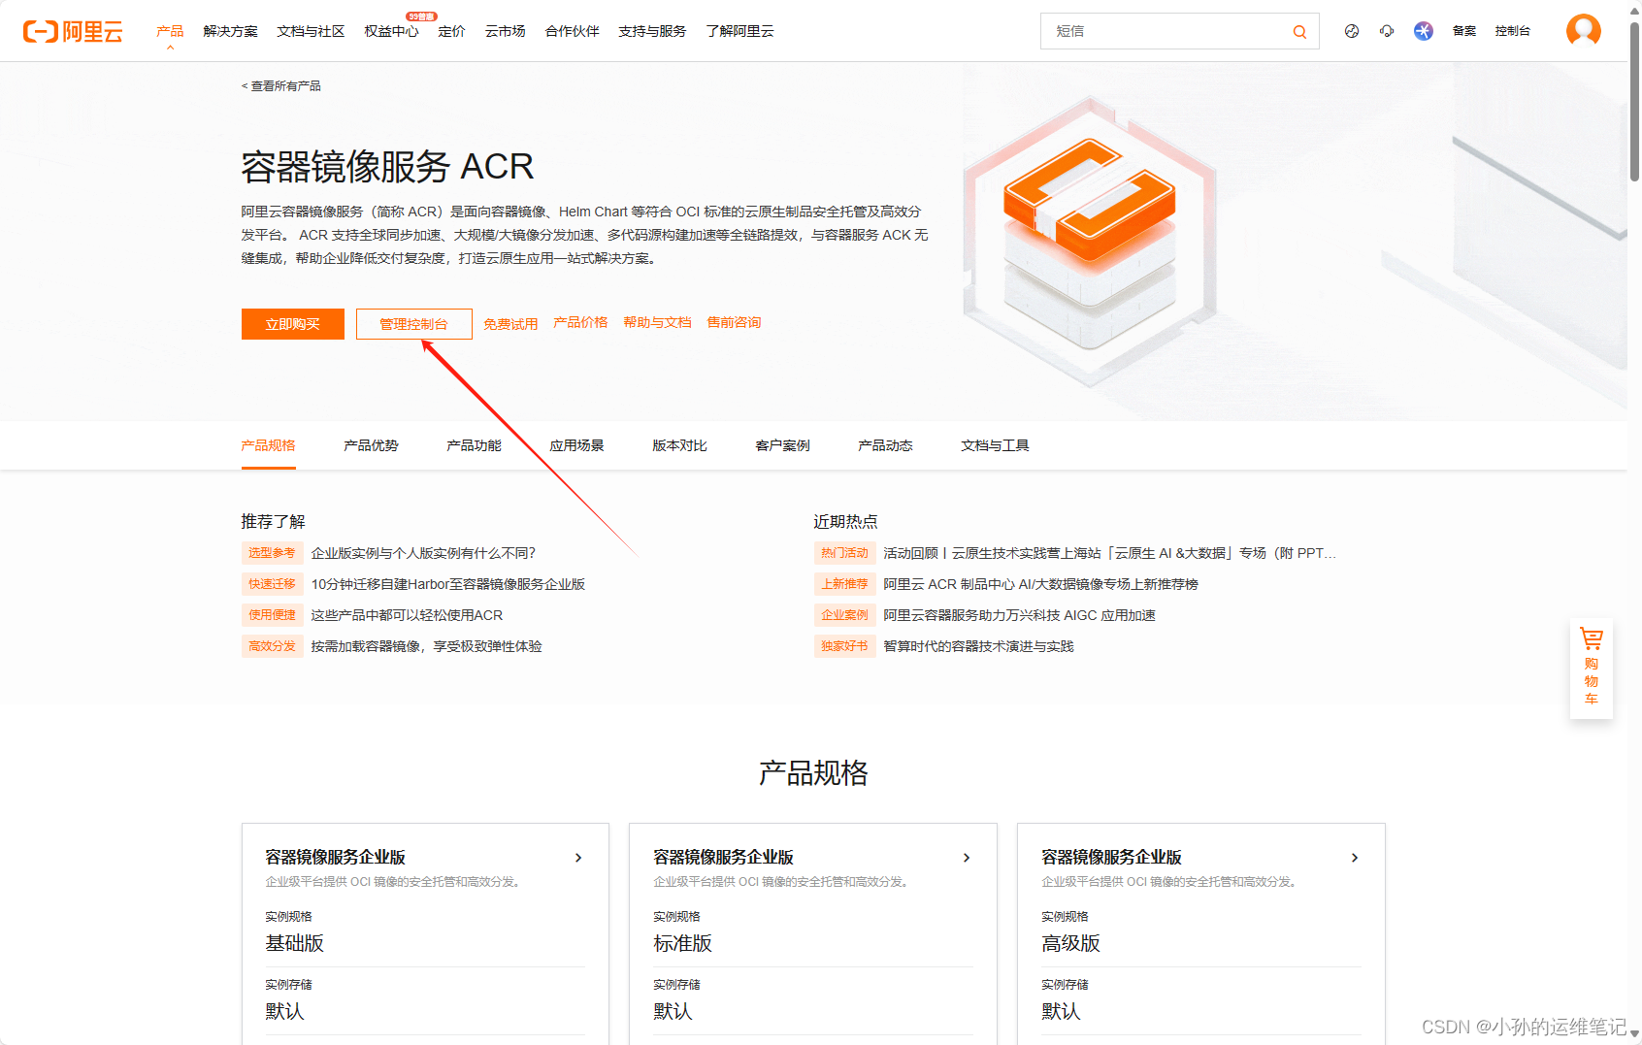Open 智算时代的容器技术演进与实践 link

(978, 646)
